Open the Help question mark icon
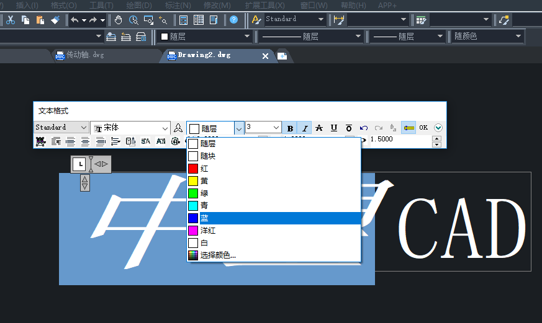The width and height of the screenshot is (542, 323). coord(233,20)
